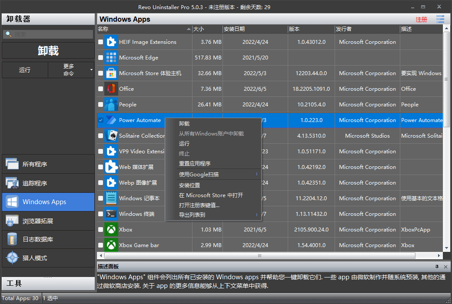Uncheck the Power Automate checkbox
The height and width of the screenshot is (304, 452).
tap(100, 120)
